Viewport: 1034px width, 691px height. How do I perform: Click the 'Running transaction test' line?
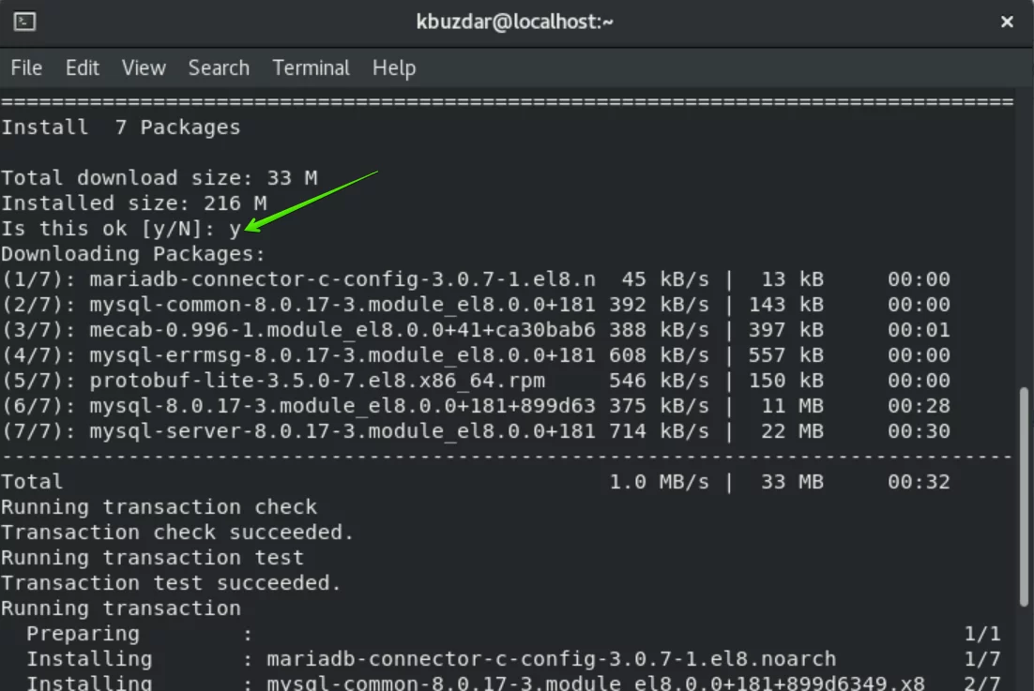[x=152, y=558]
